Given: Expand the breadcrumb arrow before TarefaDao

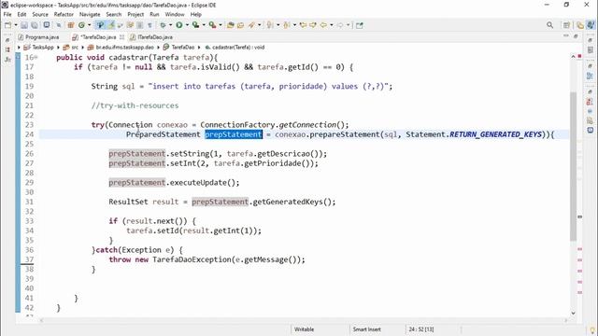Looking at the screenshot, I should [158, 48].
